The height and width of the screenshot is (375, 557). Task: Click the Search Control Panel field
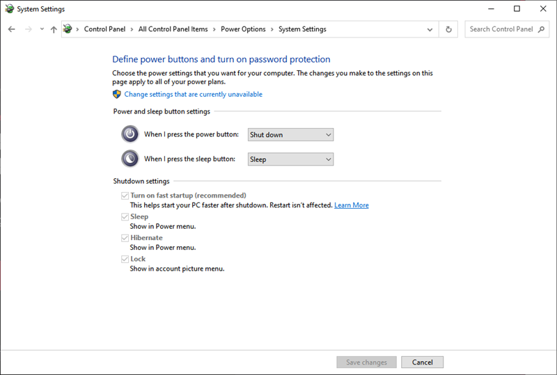(x=501, y=29)
